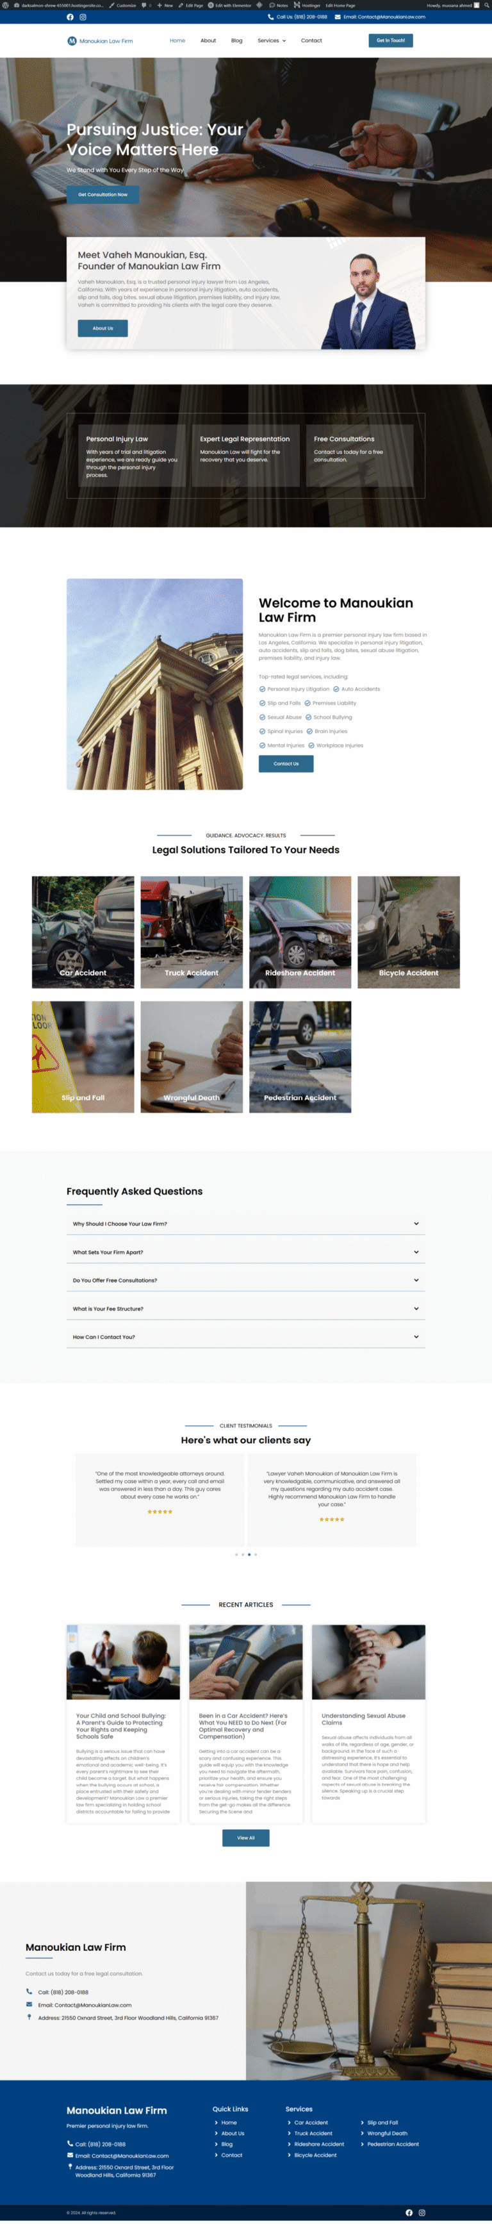This screenshot has height=2224, width=492.
Task: Click the WordPress admin bar logo
Action: point(4,5)
